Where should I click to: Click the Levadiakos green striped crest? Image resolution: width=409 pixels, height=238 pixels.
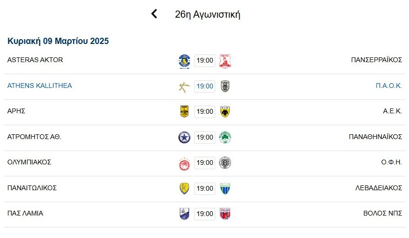[x=225, y=189]
